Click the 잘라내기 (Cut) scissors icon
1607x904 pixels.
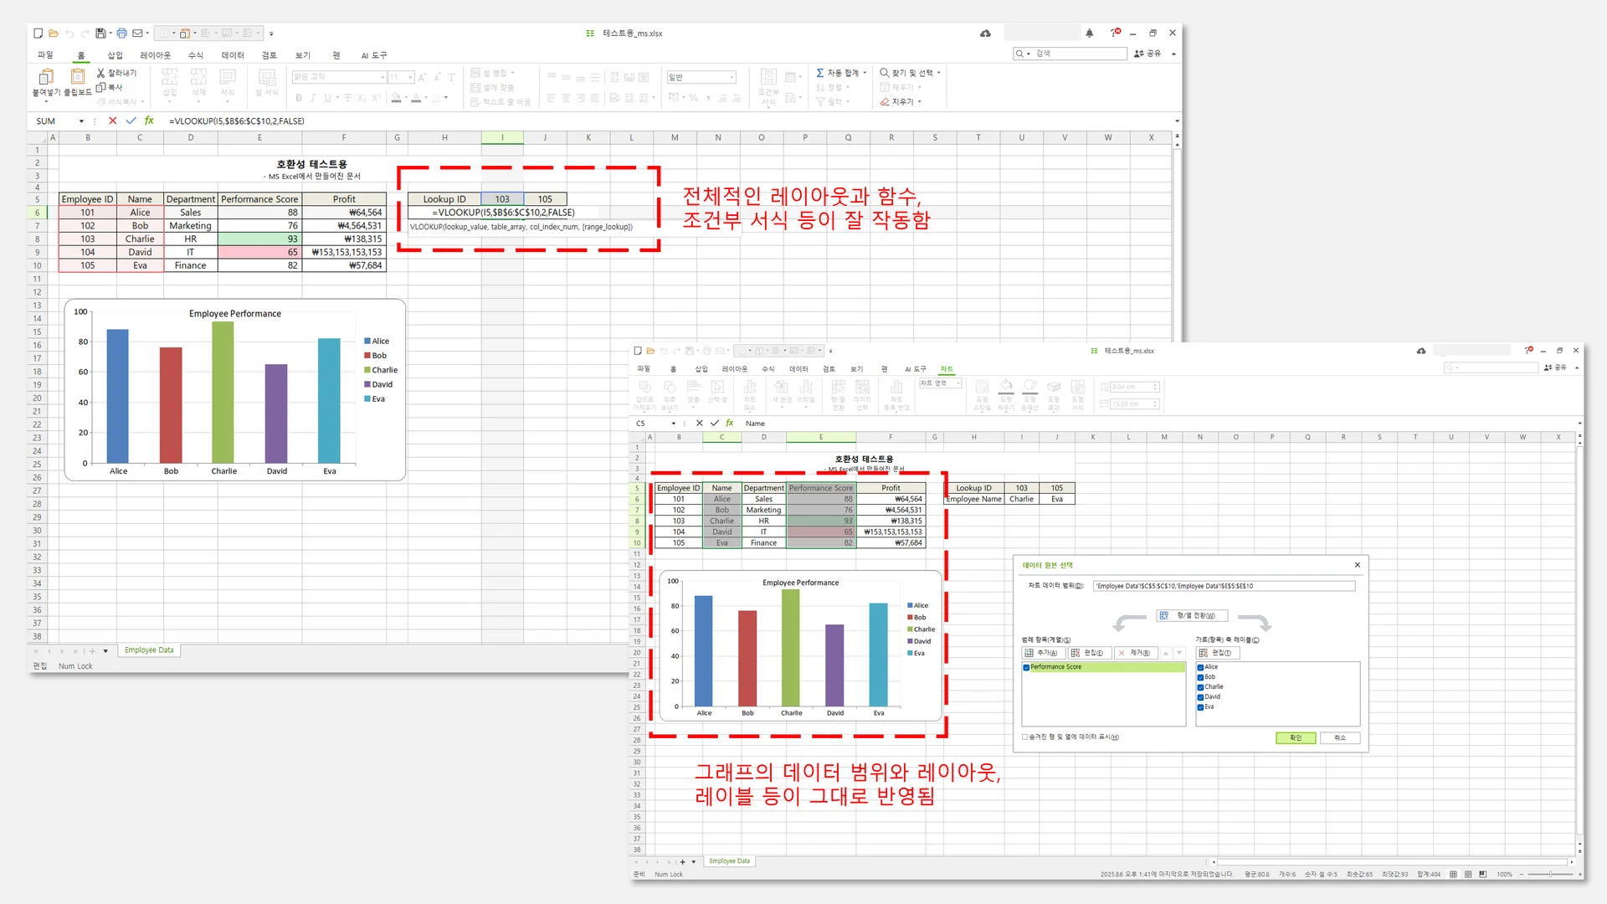click(x=99, y=72)
